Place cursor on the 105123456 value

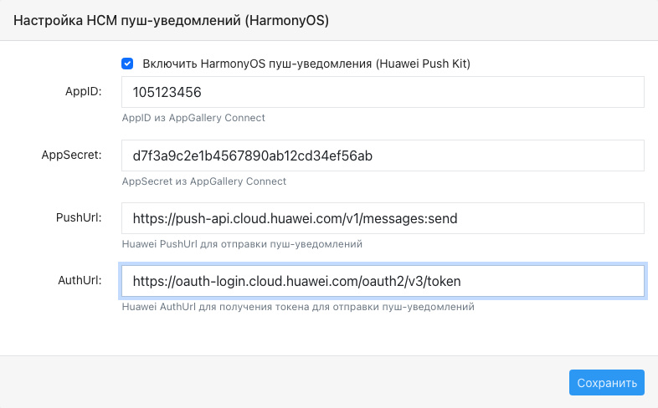click(x=167, y=92)
